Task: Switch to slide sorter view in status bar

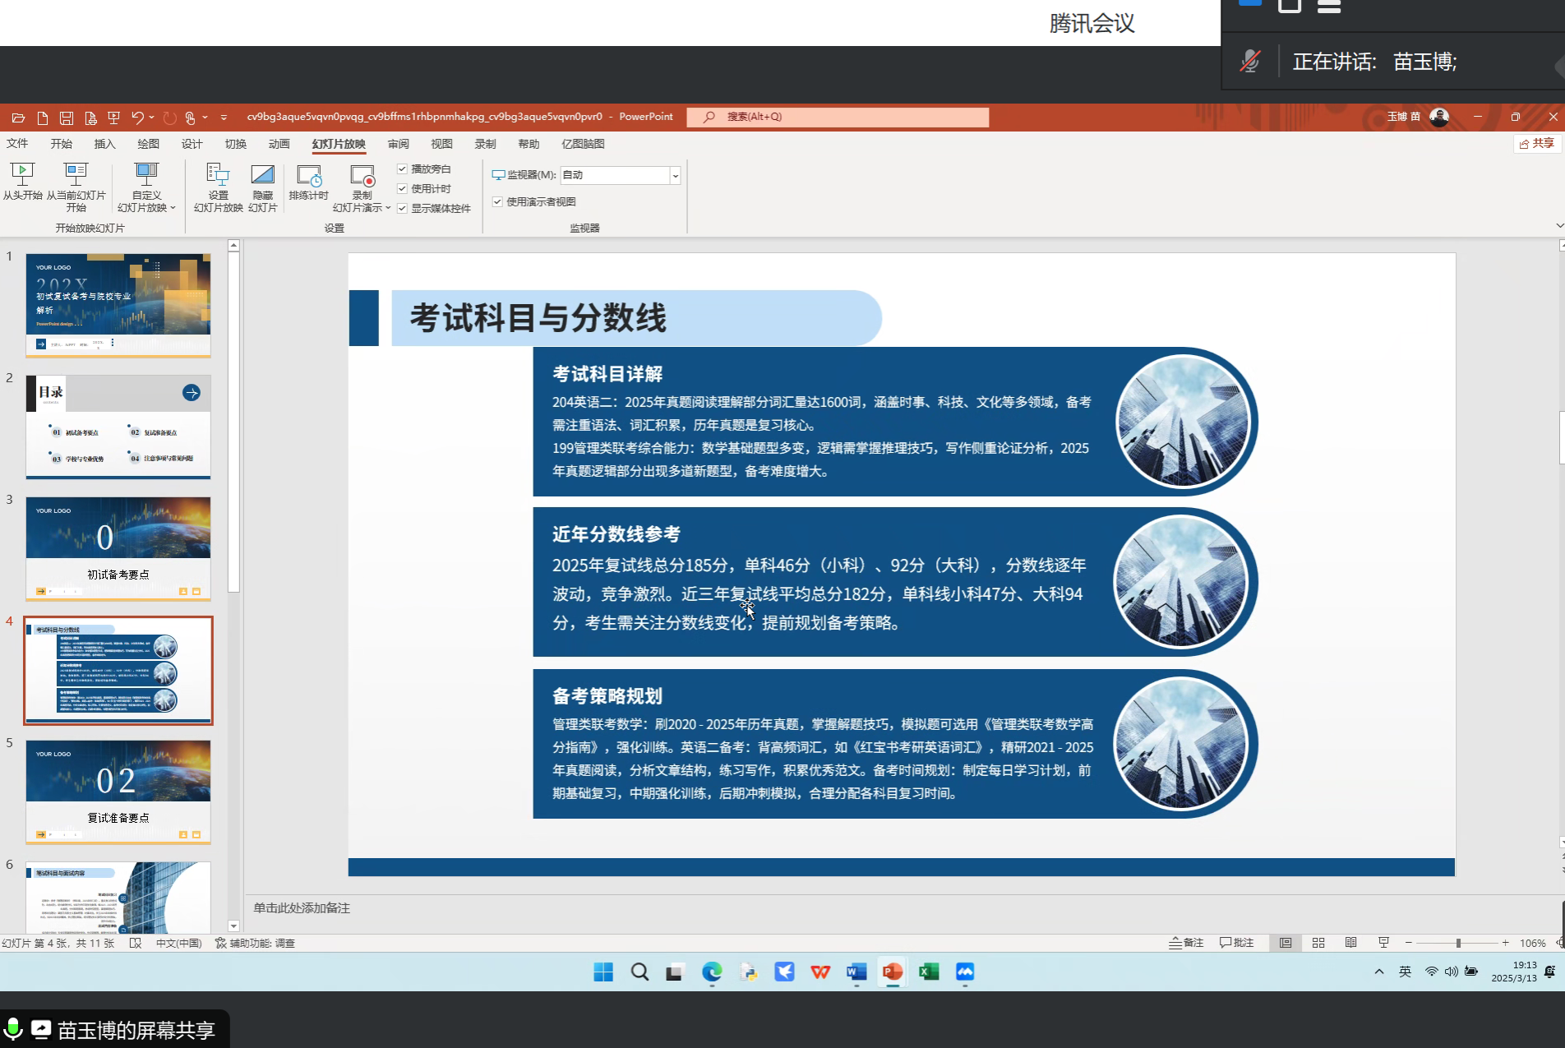Action: tap(1318, 943)
